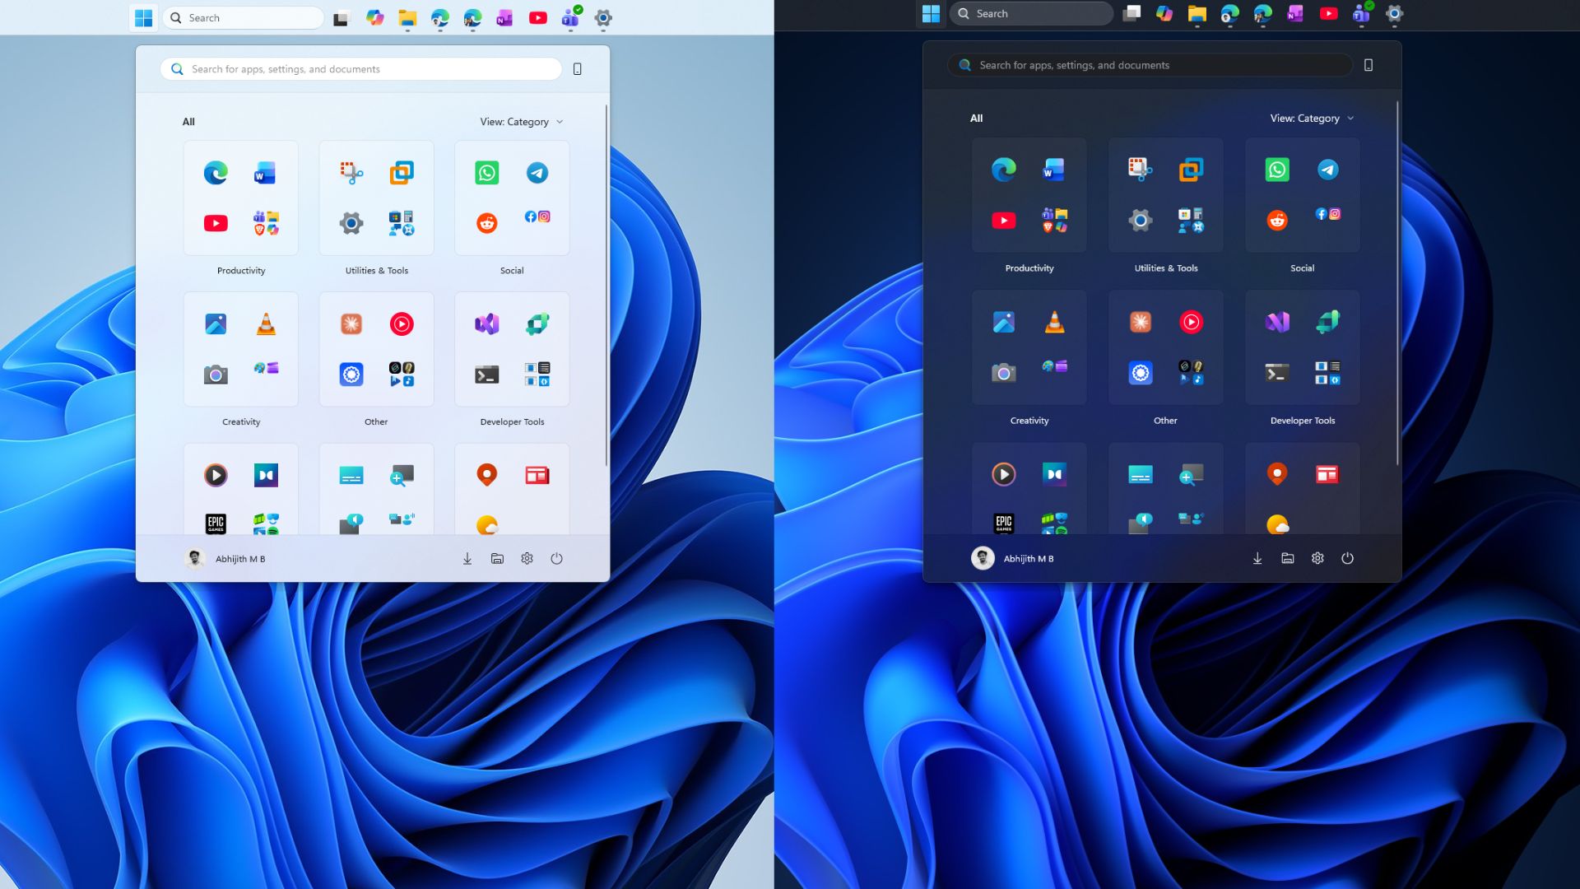Open Reddit in dark Social folder

point(1277,221)
